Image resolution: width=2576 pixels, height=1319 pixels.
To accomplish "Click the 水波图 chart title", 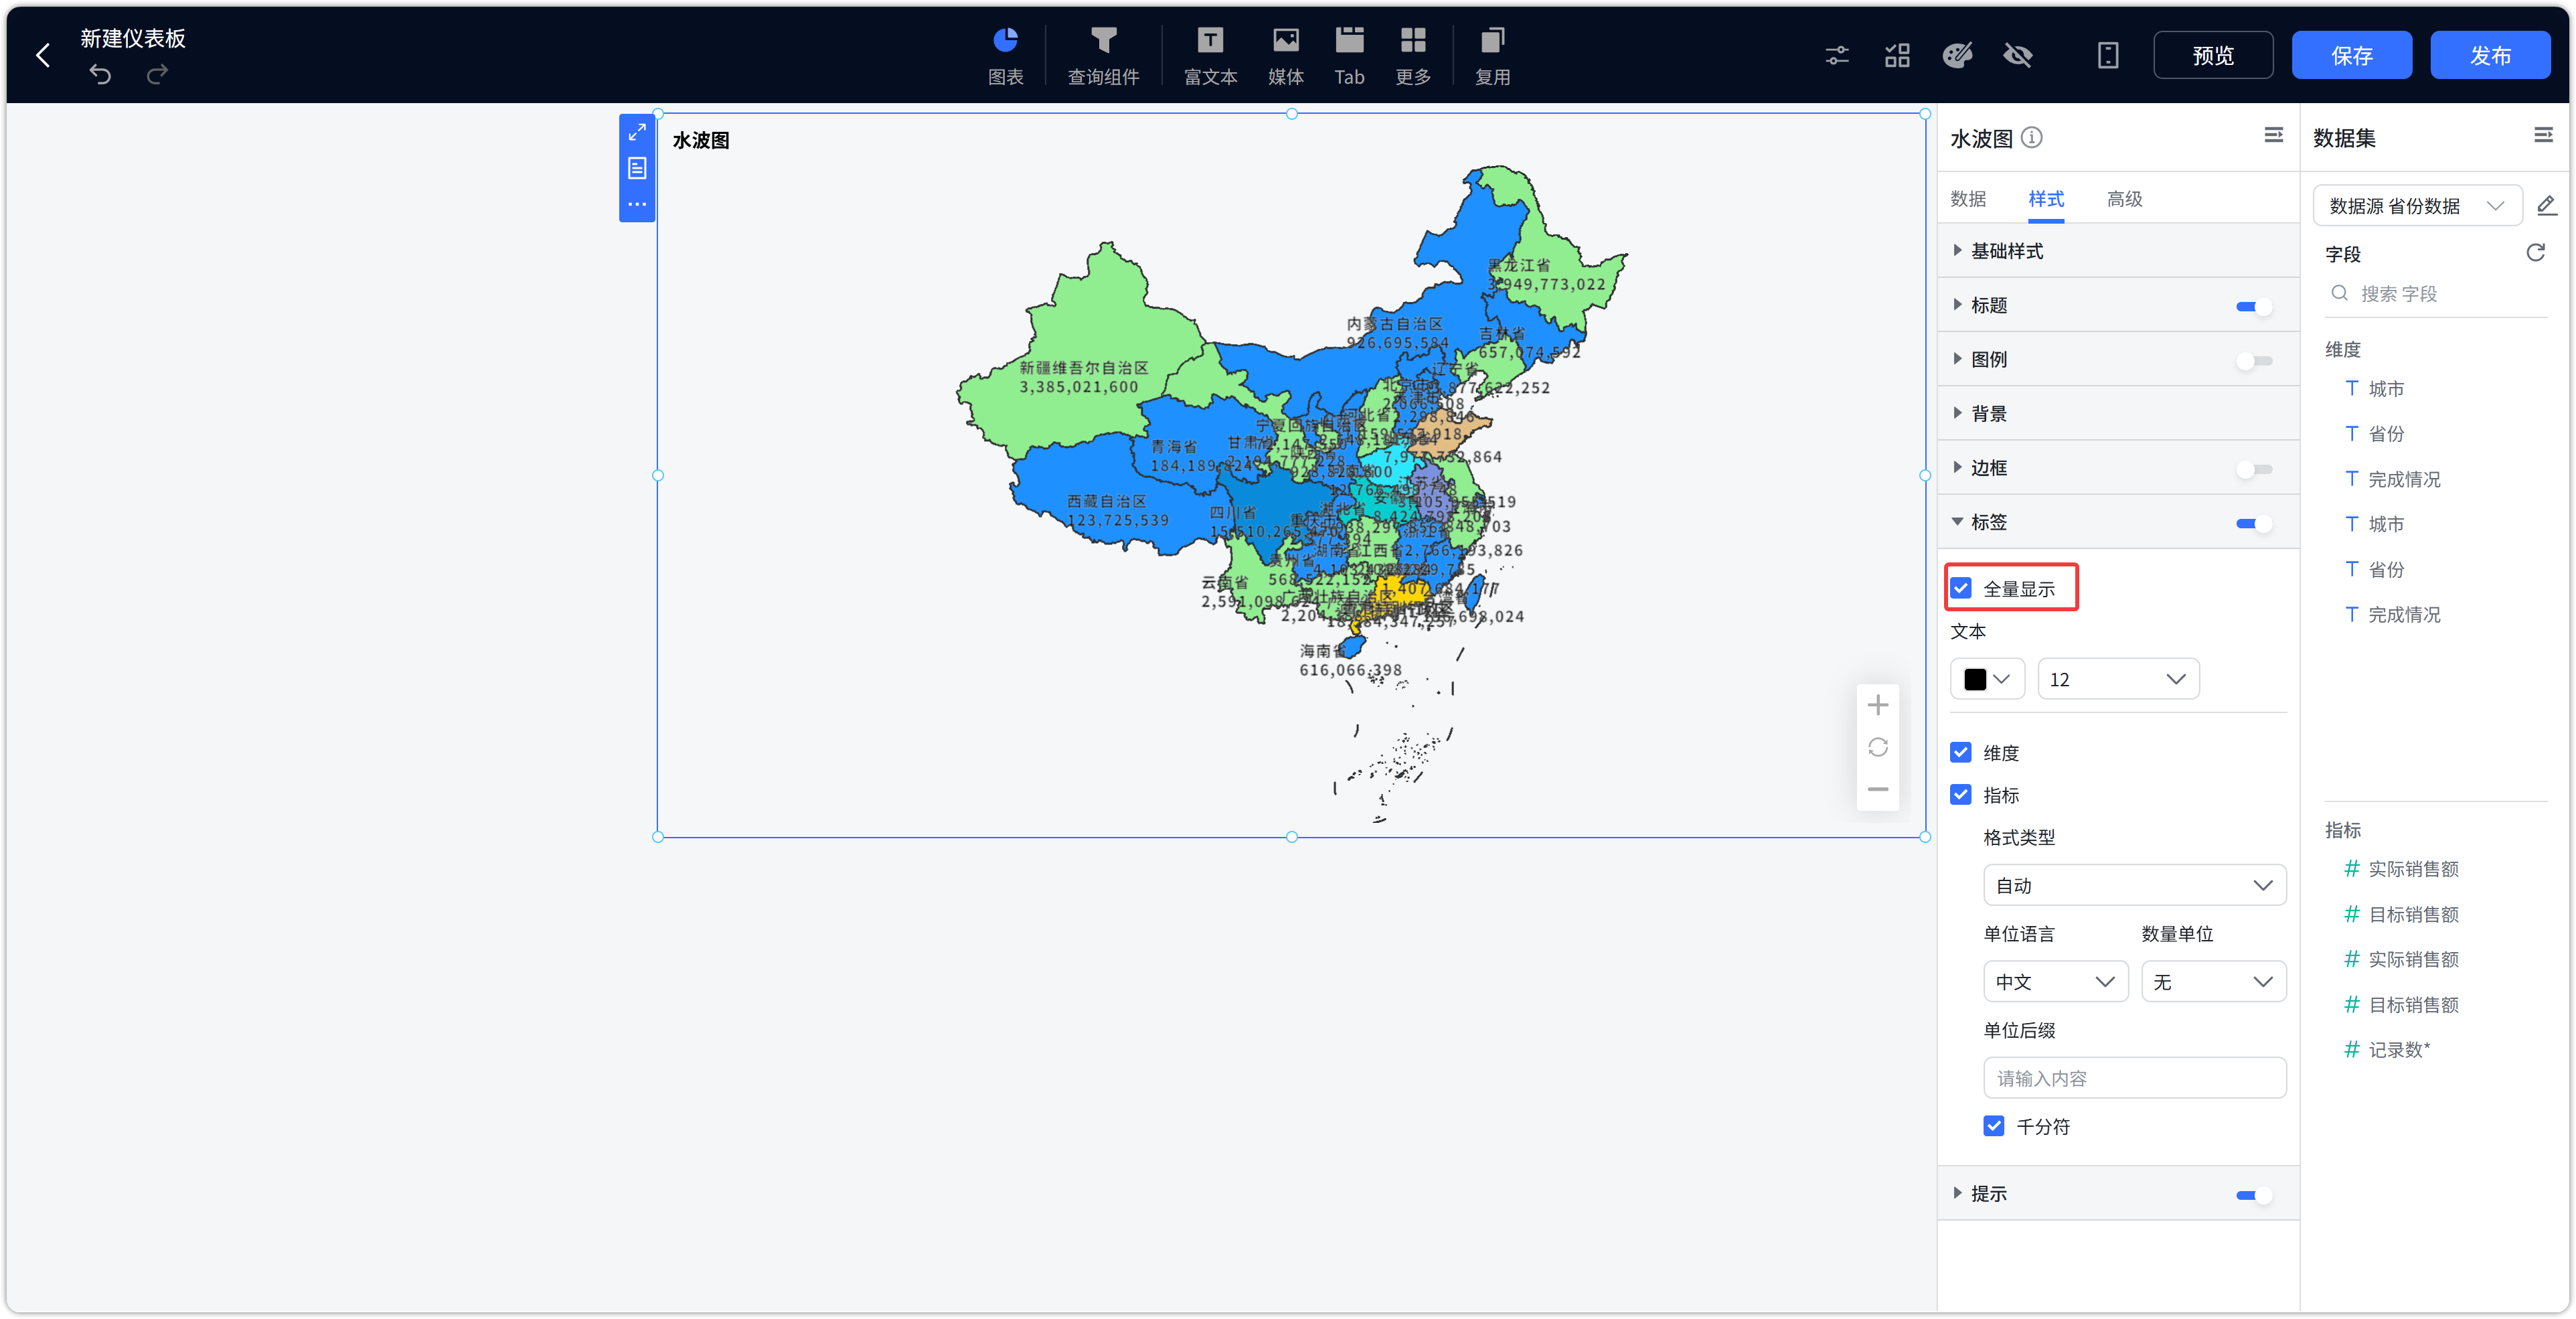I will (700, 140).
